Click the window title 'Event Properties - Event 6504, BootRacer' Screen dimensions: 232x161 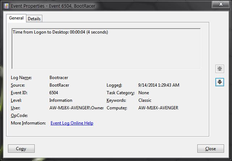pos(53,6)
